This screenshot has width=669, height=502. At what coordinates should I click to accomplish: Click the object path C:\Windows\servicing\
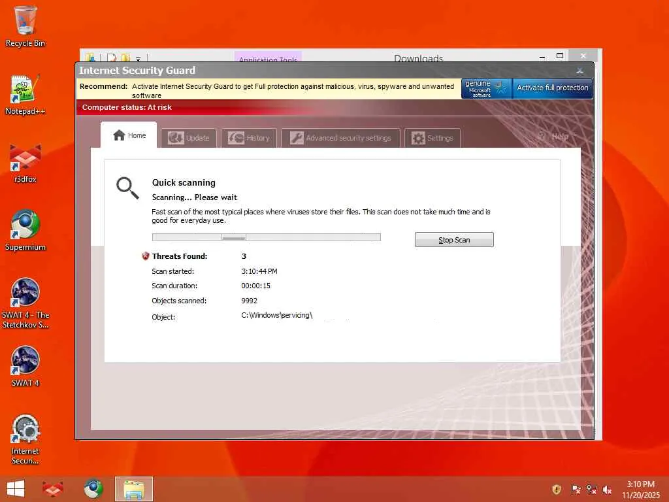[276, 316]
